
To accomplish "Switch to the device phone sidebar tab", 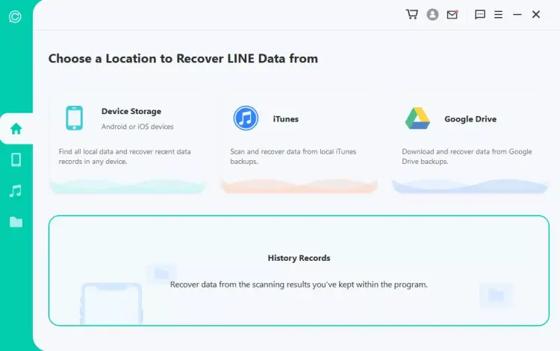I will [16, 159].
